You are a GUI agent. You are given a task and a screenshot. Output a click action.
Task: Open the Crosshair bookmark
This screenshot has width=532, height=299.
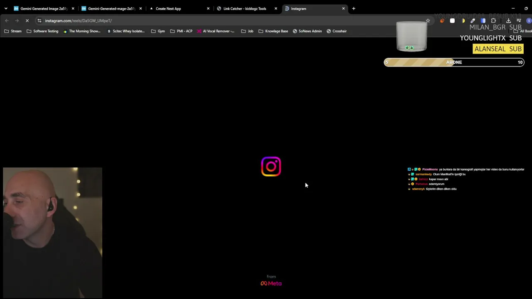click(337, 31)
